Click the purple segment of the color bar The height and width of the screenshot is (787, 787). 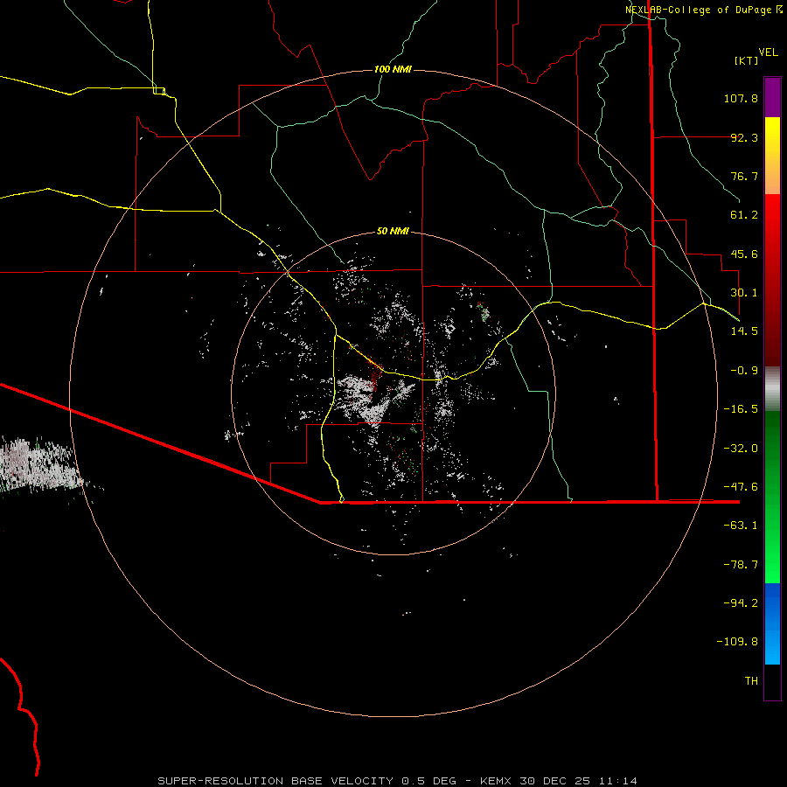click(772, 98)
